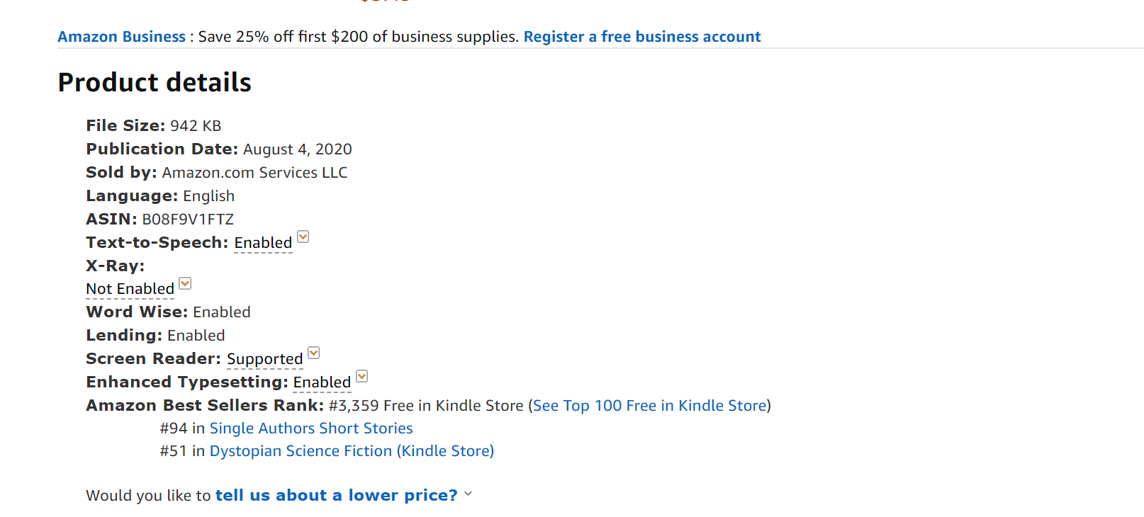Click the "Sold by" Amazon.com Services LLC text
The image size is (1144, 517).
[x=254, y=173]
